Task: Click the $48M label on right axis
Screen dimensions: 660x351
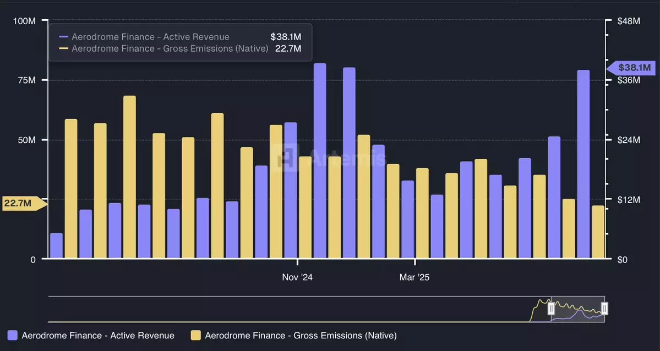Action: coord(629,21)
